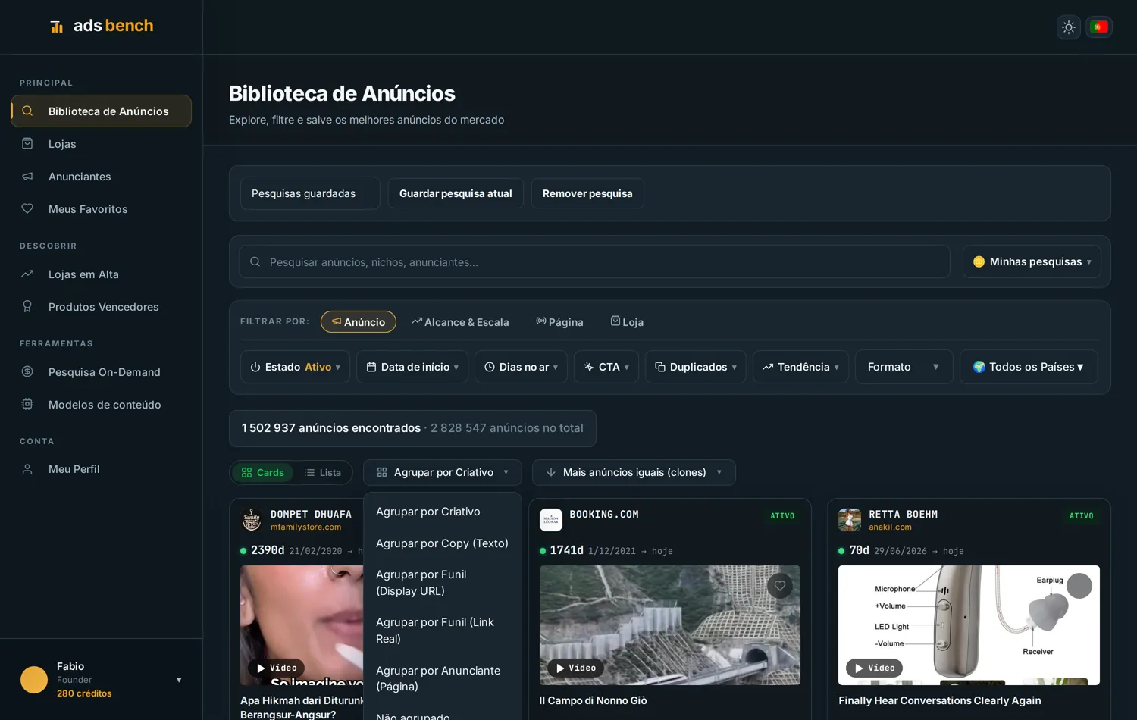
Task: Click the 280 créditos label
Action: click(x=84, y=693)
